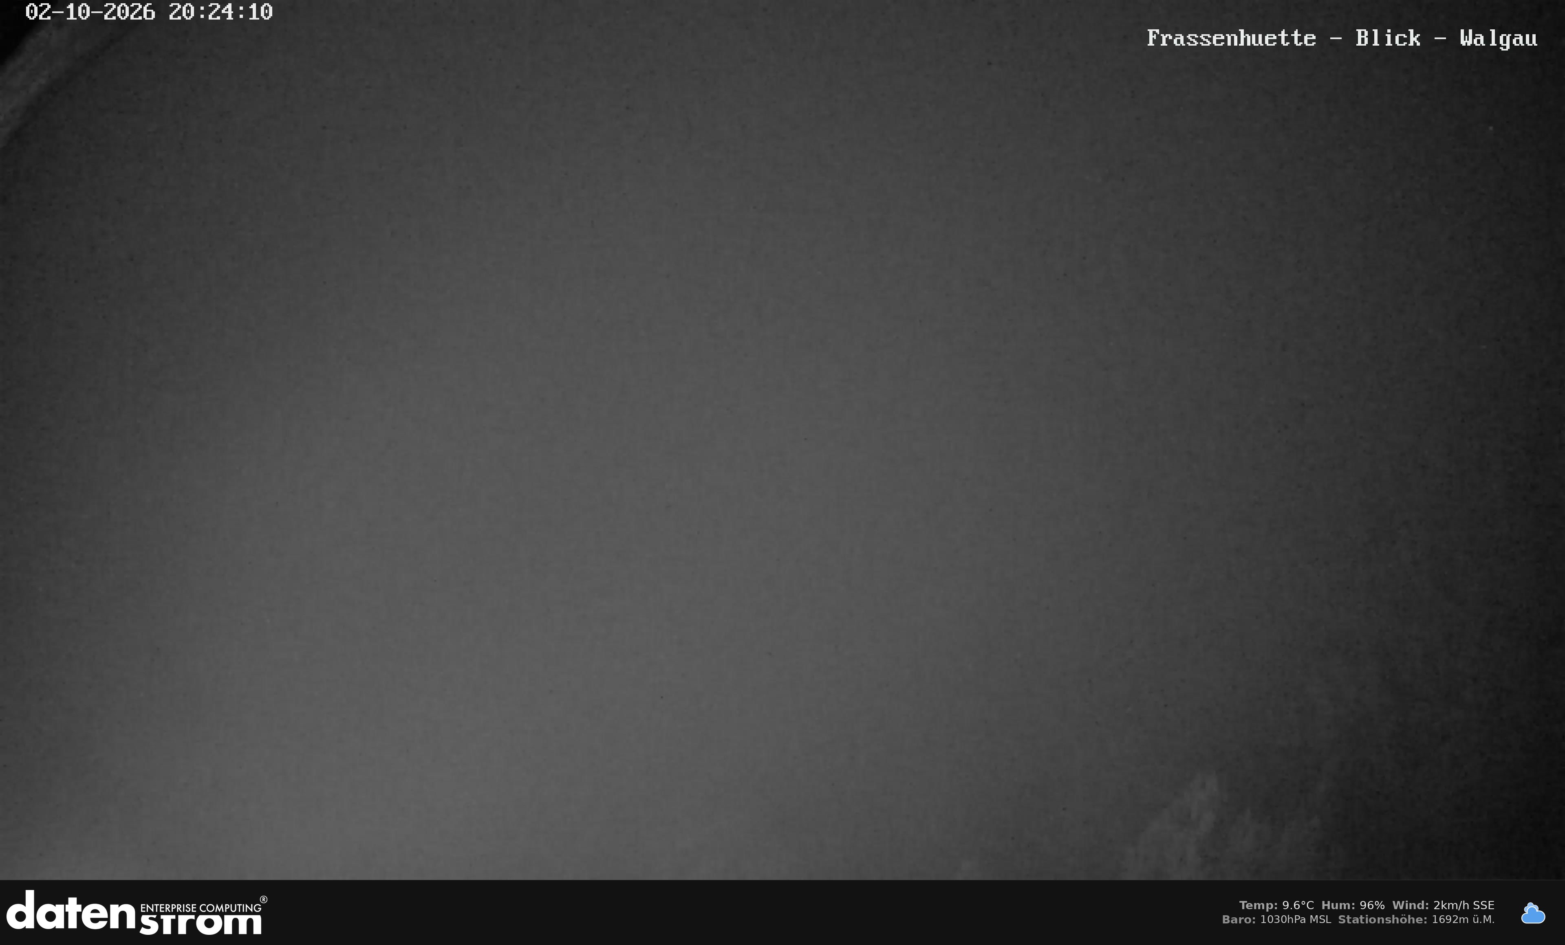Click the time 20:24:10 in timestamp
The height and width of the screenshot is (945, 1565).
pyautogui.click(x=220, y=12)
